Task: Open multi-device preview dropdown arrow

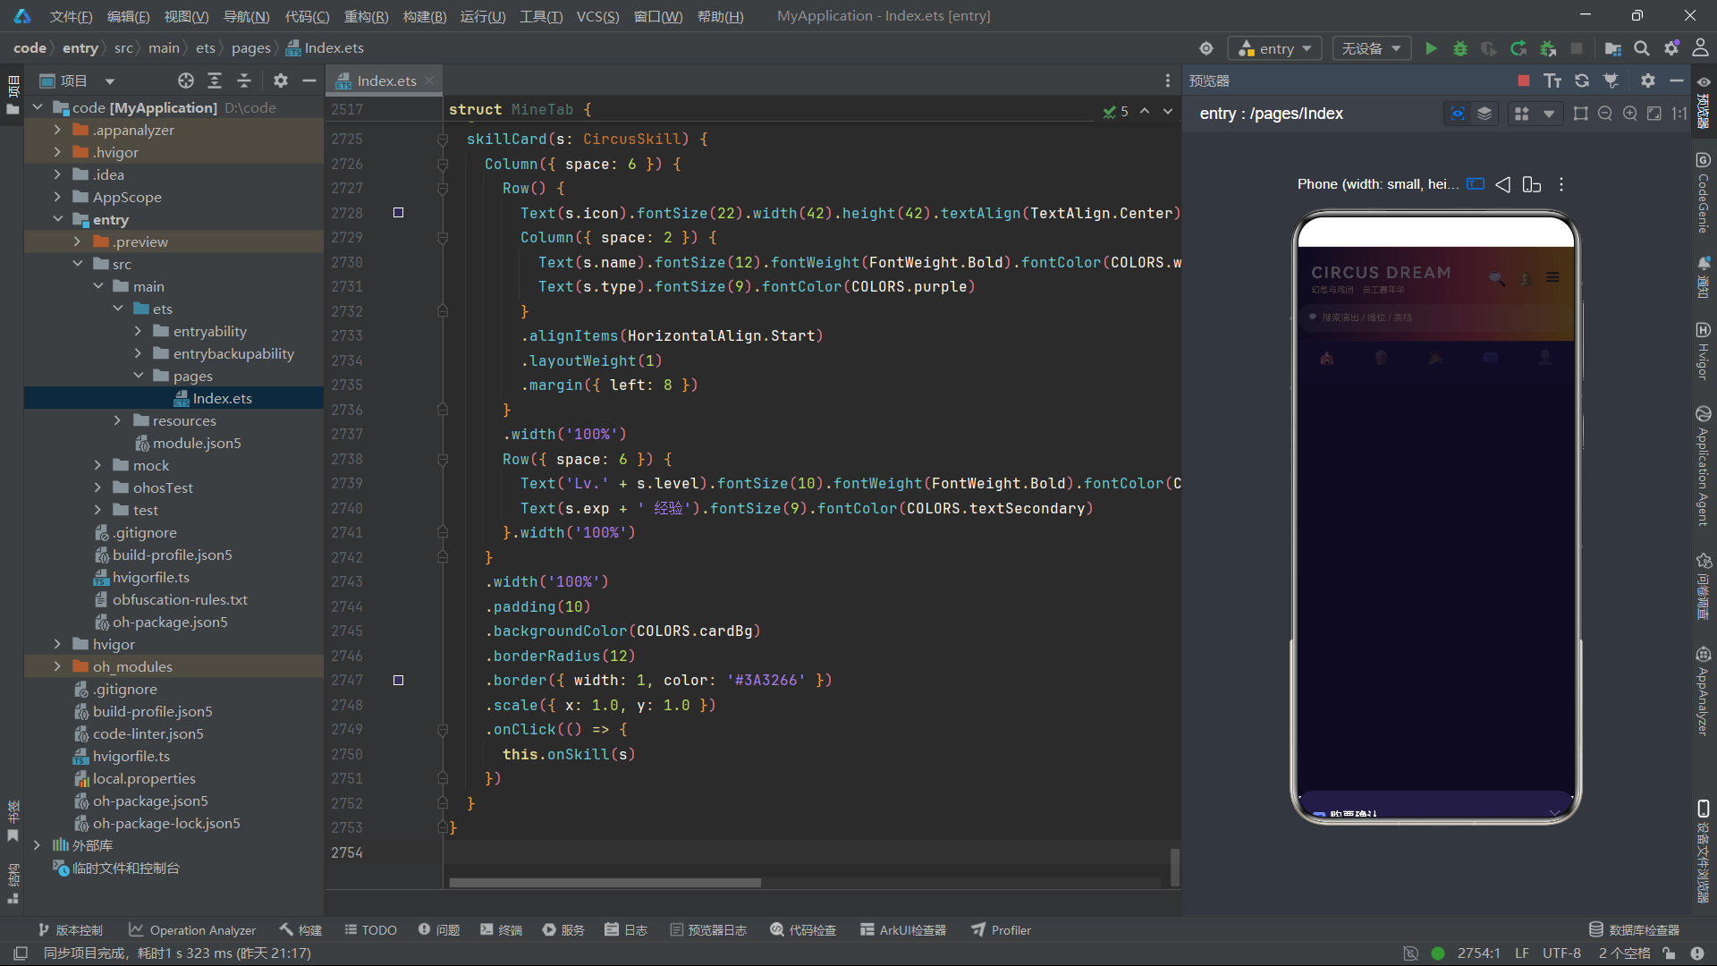Action: pos(1549,114)
